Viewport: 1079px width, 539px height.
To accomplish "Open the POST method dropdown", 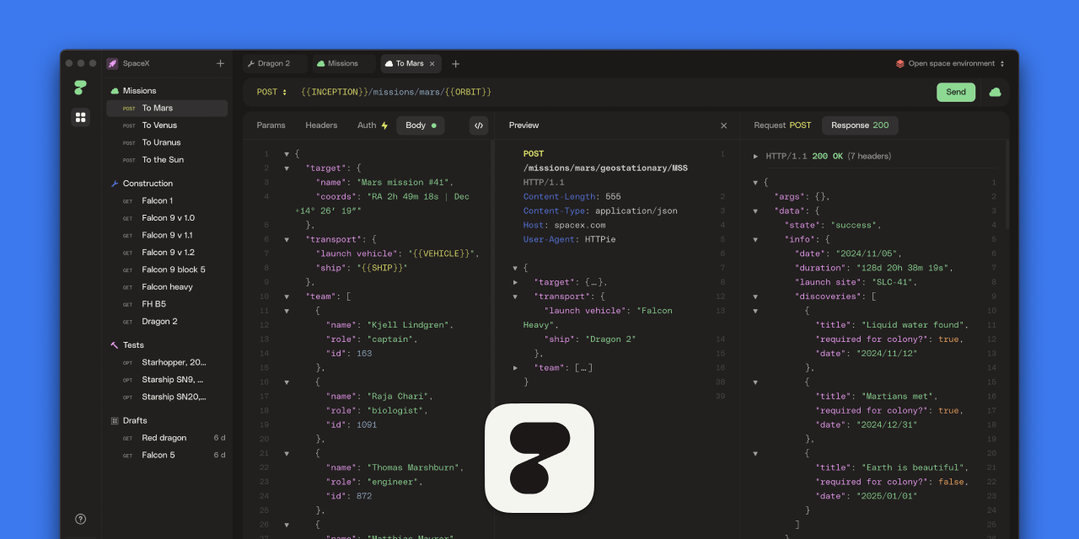I will click(271, 92).
